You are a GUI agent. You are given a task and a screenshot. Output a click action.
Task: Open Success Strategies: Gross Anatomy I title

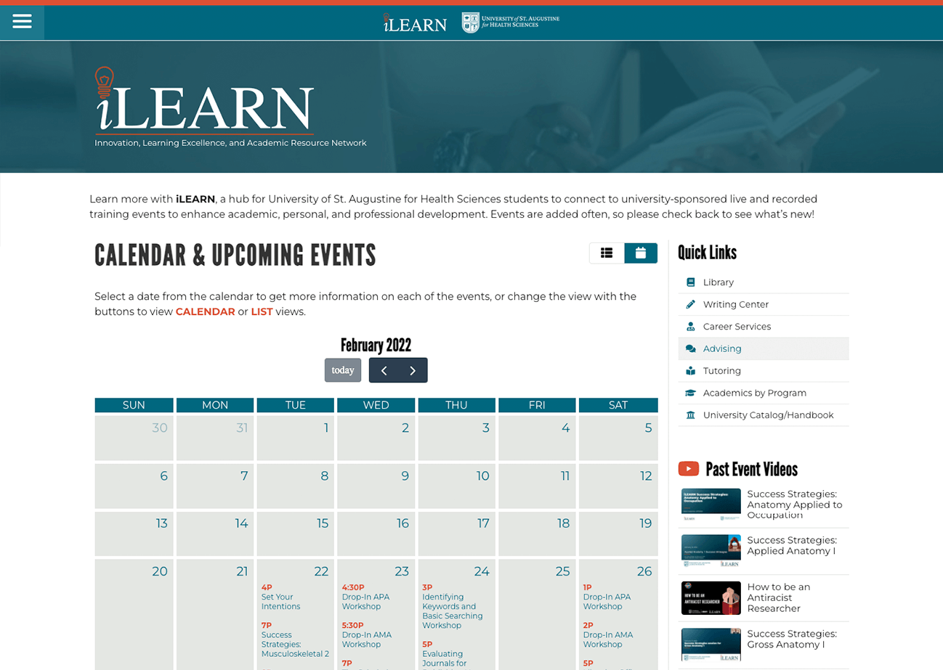pos(792,639)
